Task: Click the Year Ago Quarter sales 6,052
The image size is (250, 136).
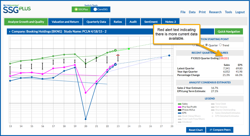Action: (x=226, y=72)
